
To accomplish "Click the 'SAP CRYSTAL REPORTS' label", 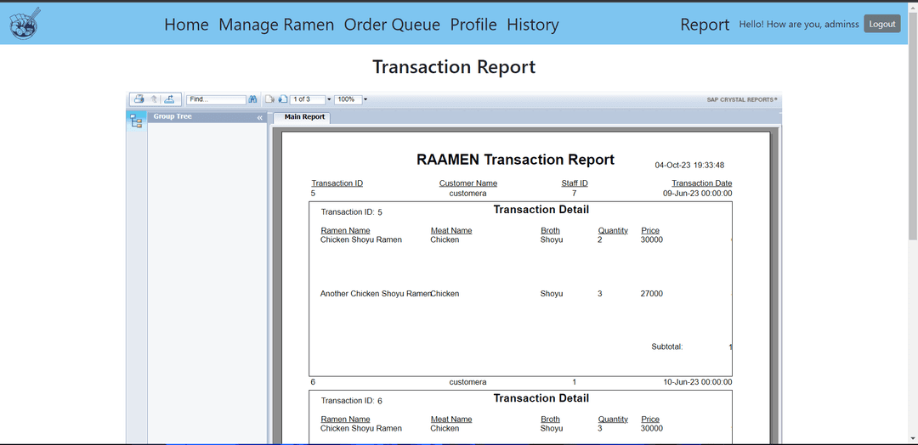I will point(742,99).
